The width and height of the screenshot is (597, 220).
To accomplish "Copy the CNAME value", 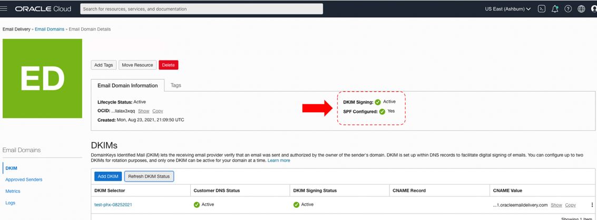I will coord(570,205).
